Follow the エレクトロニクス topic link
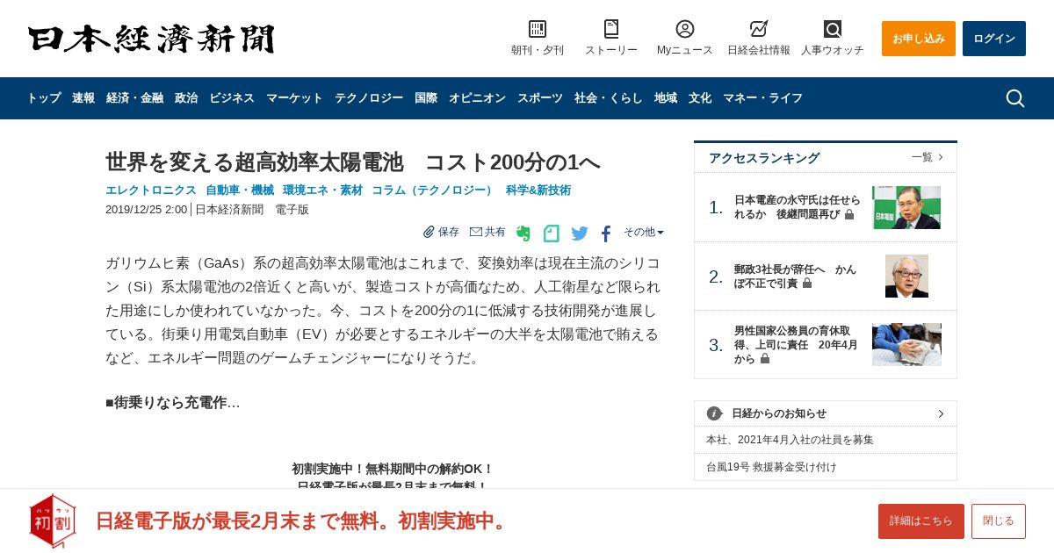1054x553 pixels. click(x=151, y=190)
